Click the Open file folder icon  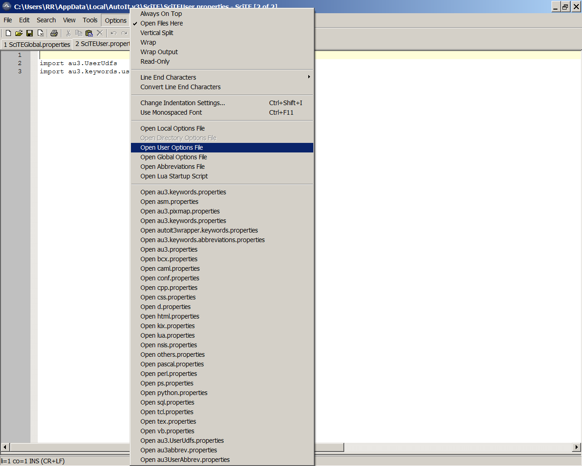click(19, 33)
